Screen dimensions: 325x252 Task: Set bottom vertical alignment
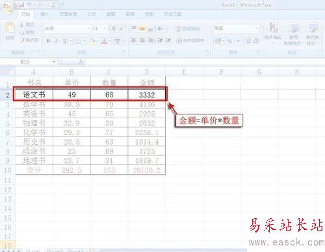click(x=150, y=29)
